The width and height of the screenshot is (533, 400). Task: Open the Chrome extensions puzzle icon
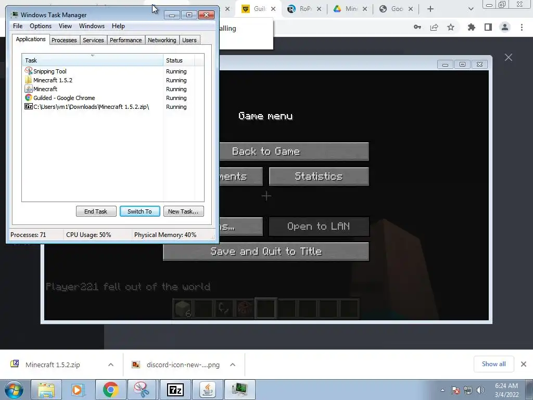(x=472, y=27)
